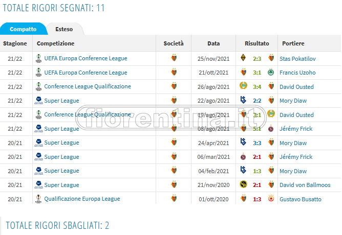Click the away team crest beside the 5:1 score

(271, 129)
